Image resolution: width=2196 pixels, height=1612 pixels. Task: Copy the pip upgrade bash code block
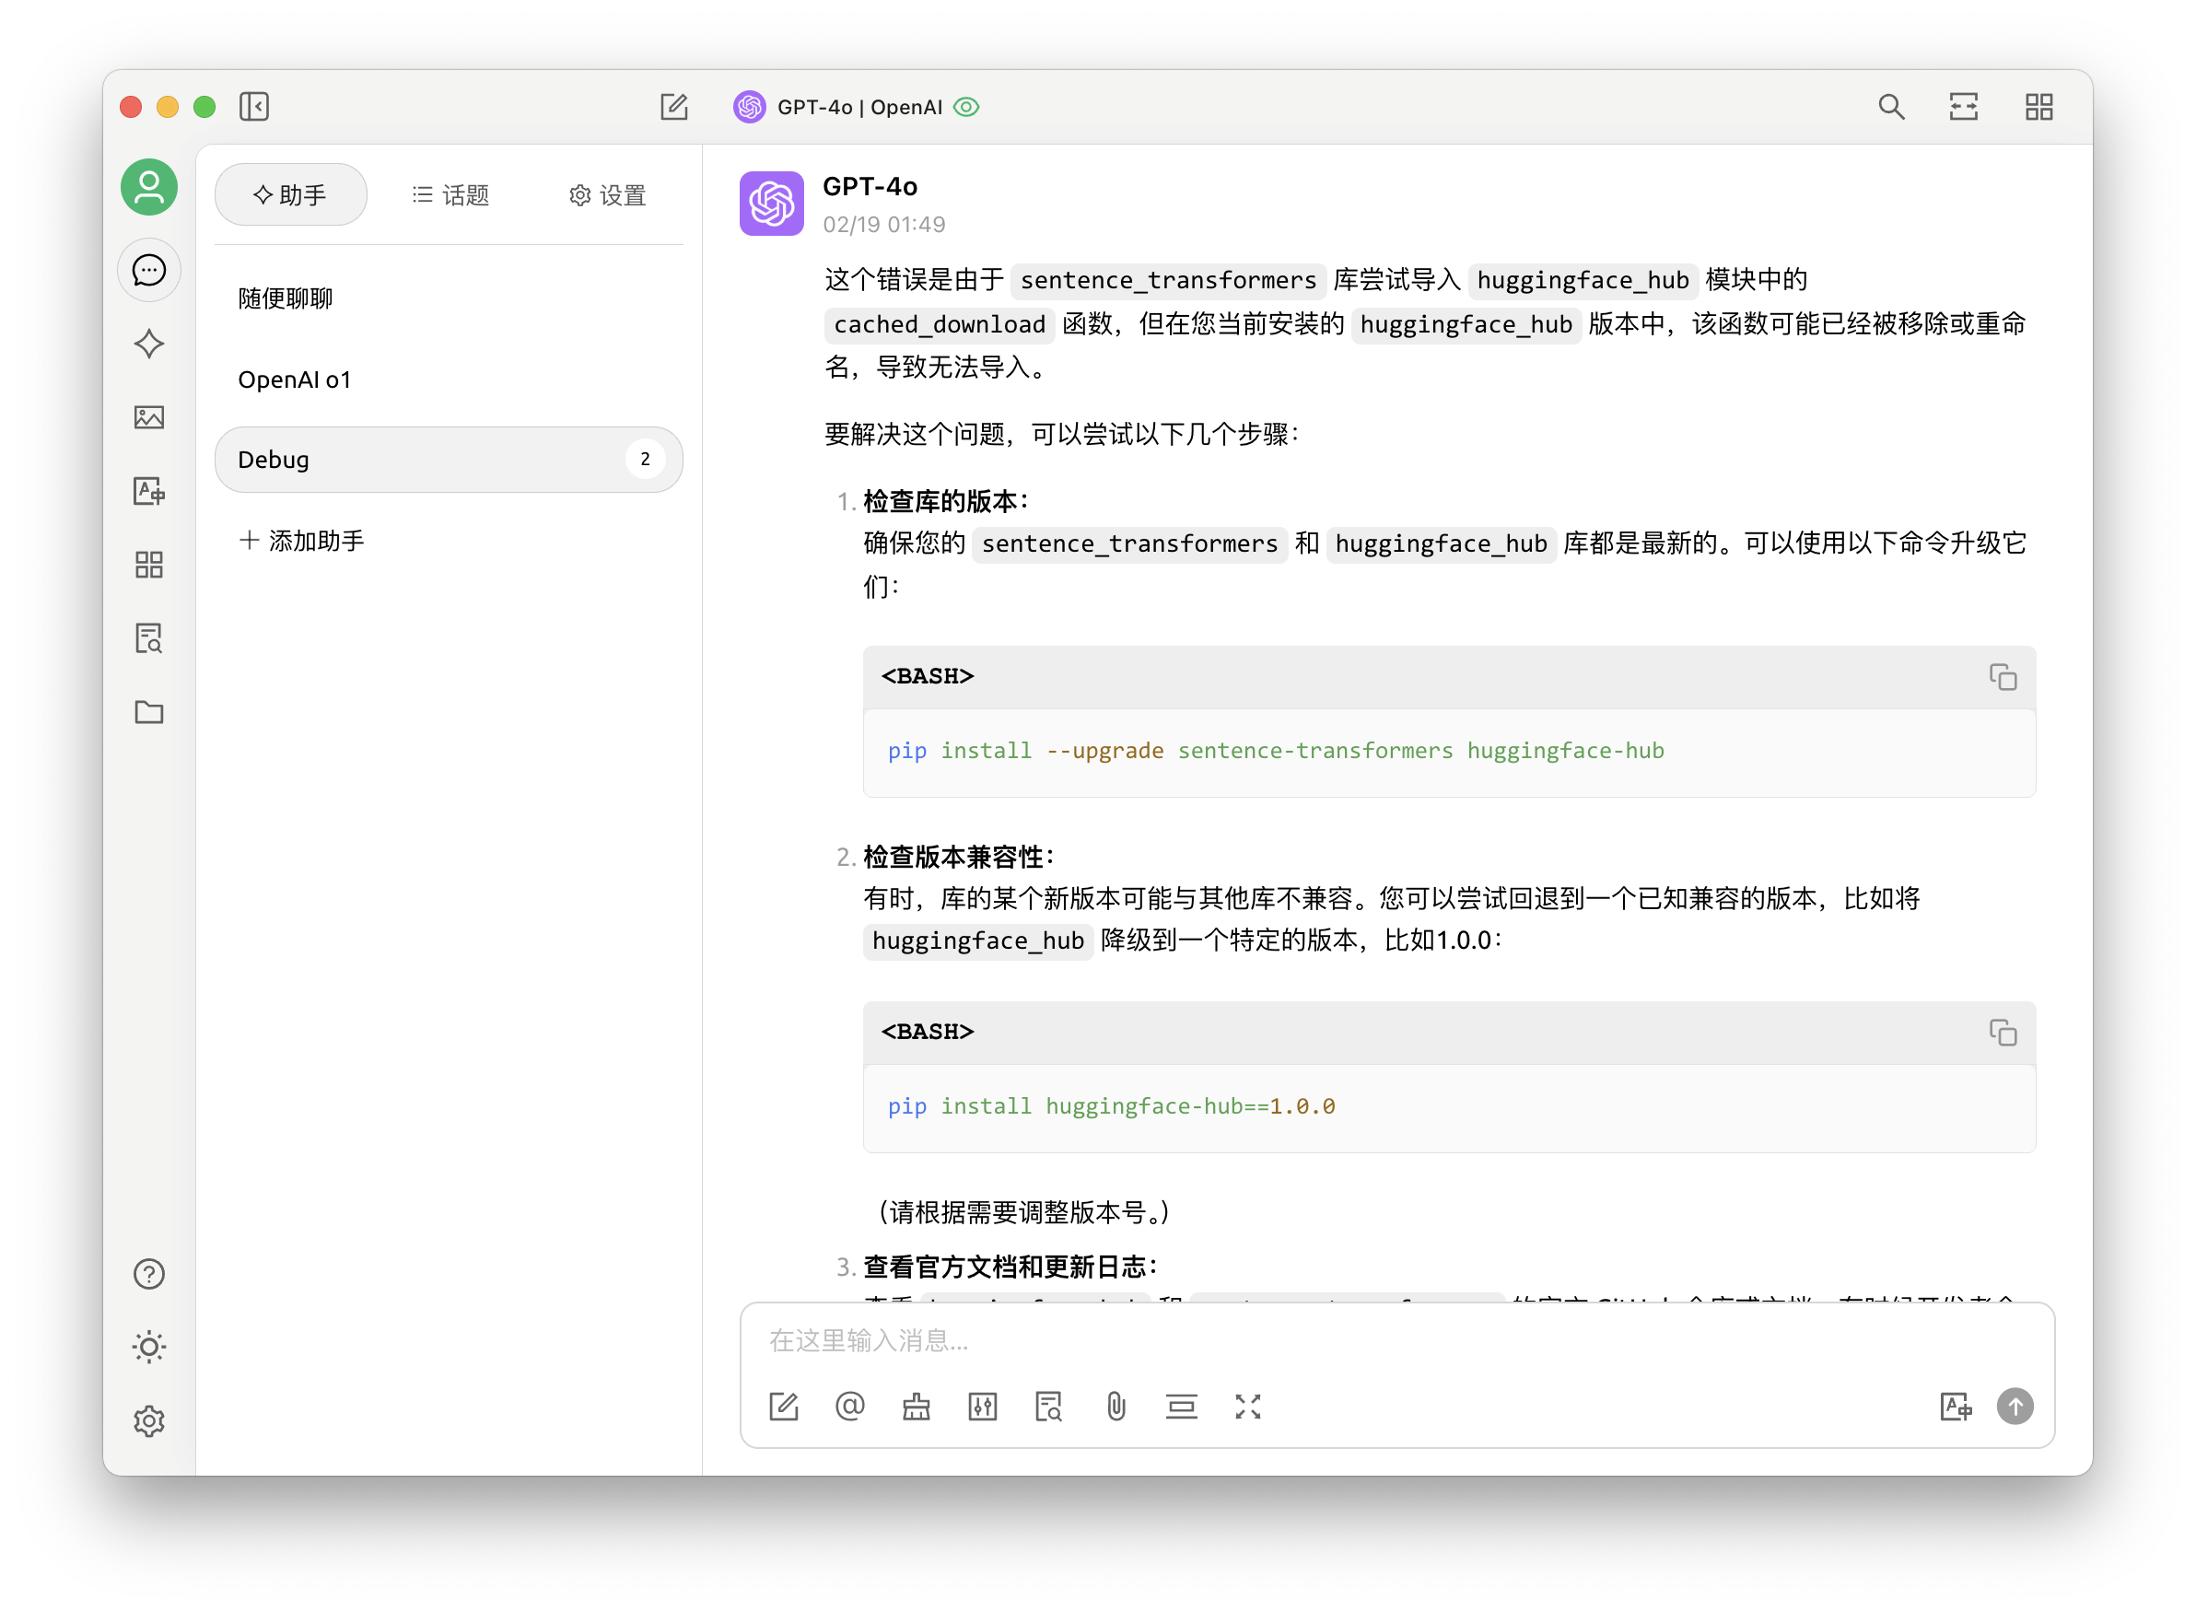tap(2002, 676)
